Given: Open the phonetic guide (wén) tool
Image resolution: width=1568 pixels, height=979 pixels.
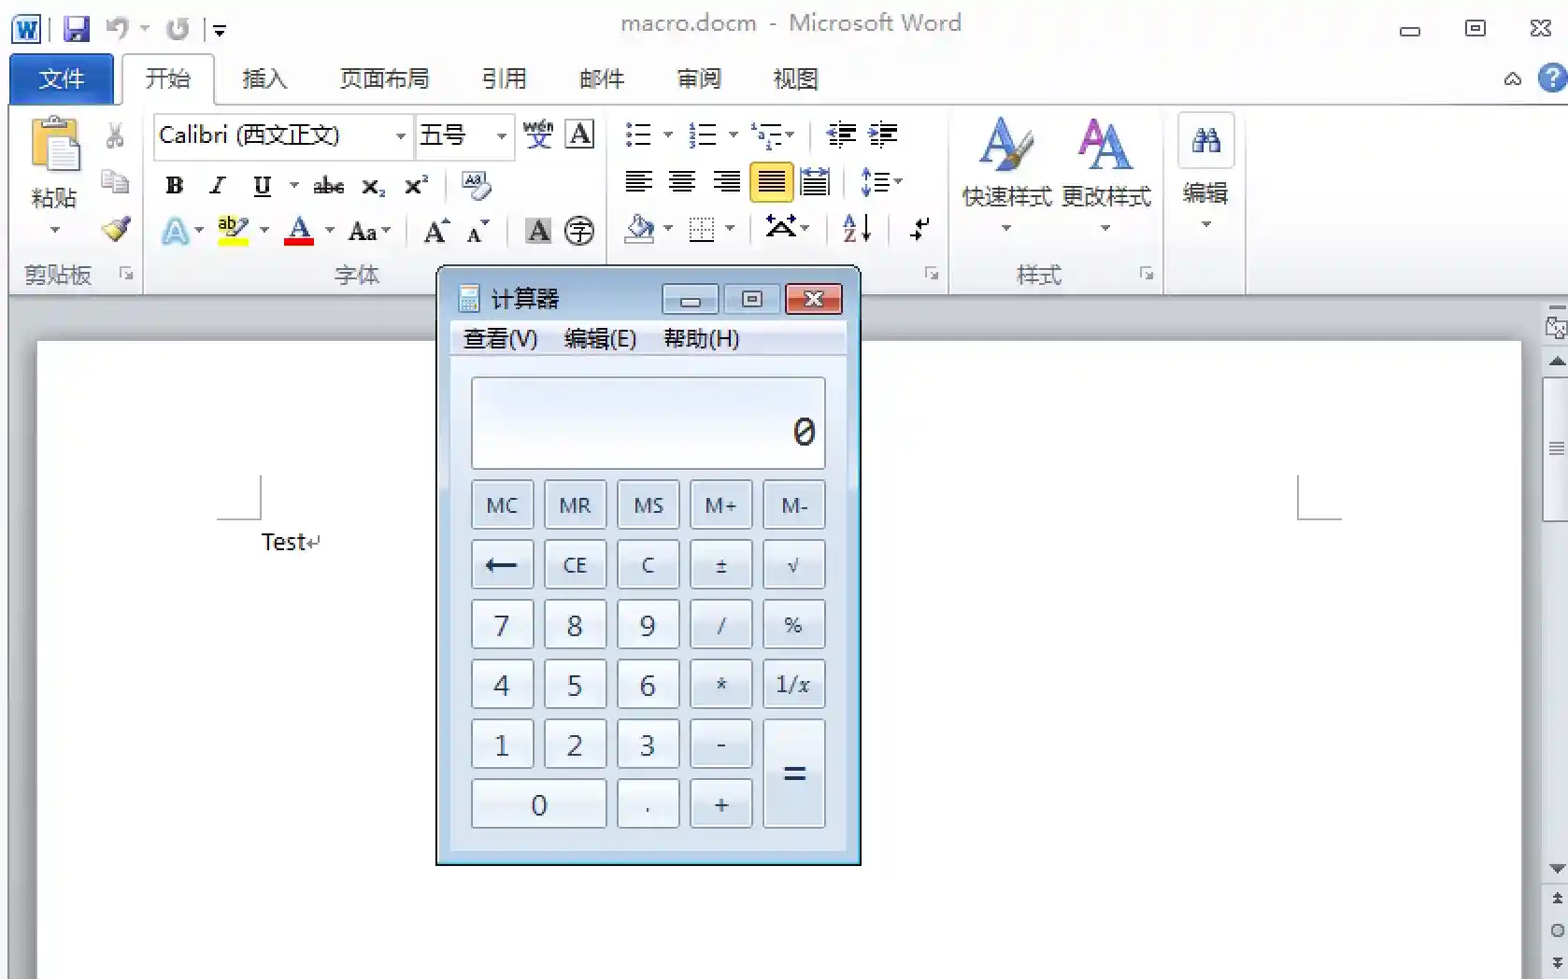Looking at the screenshot, I should pyautogui.click(x=538, y=135).
